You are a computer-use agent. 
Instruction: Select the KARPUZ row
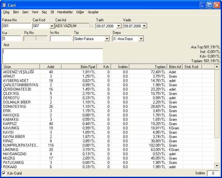108,124
